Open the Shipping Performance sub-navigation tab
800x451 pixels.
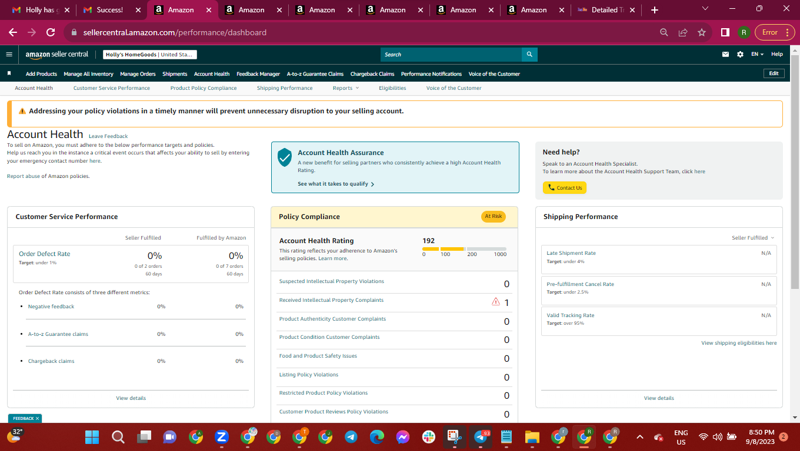pos(285,88)
